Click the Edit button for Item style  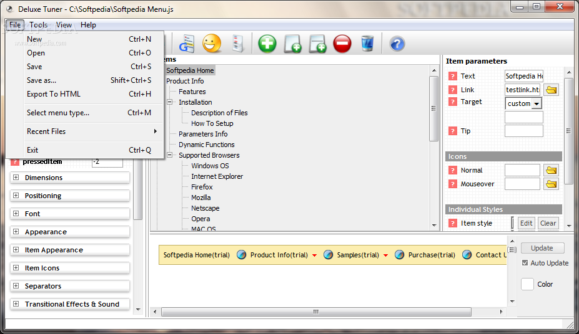point(526,223)
